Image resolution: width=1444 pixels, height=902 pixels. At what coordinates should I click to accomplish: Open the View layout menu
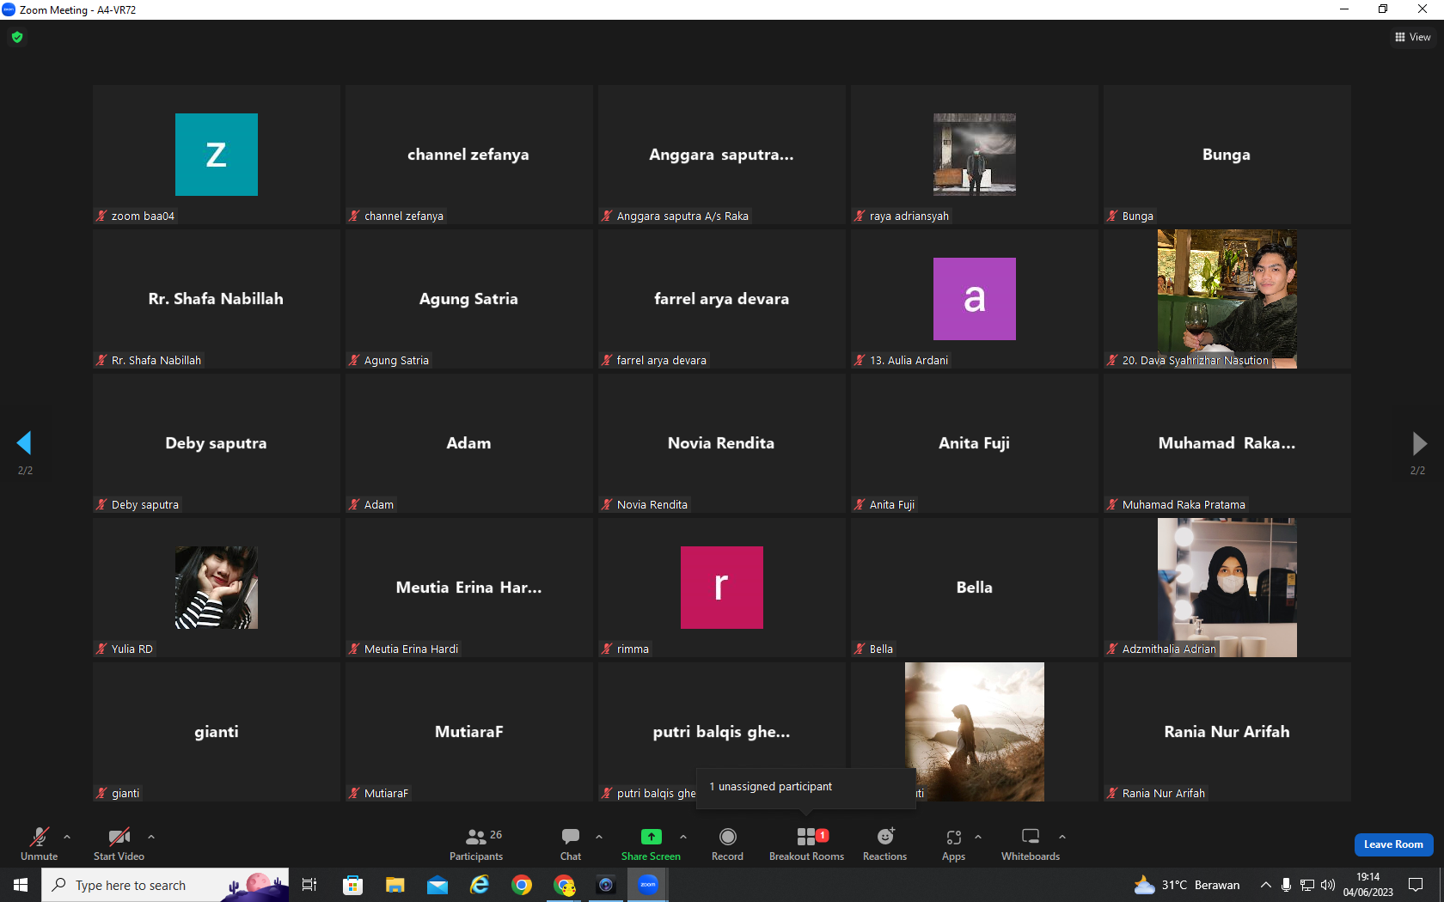coord(1412,37)
